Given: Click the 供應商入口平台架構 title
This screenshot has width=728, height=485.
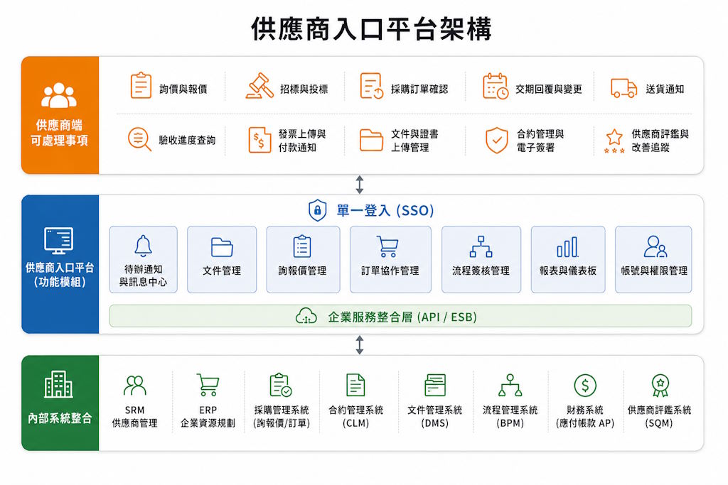Looking at the screenshot, I should pyautogui.click(x=371, y=28).
